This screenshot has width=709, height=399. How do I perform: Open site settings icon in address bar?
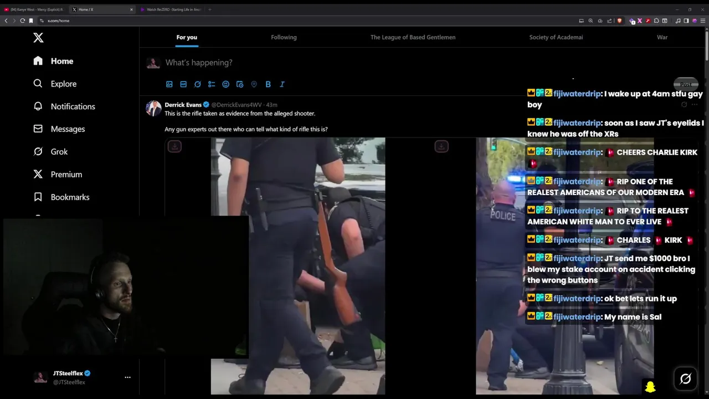(42, 21)
